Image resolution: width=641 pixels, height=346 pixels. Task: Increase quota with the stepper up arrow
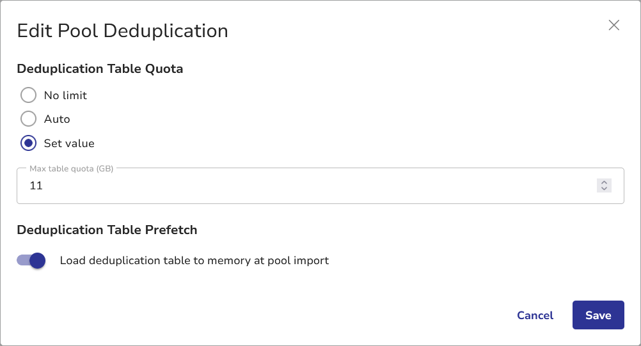604,182
